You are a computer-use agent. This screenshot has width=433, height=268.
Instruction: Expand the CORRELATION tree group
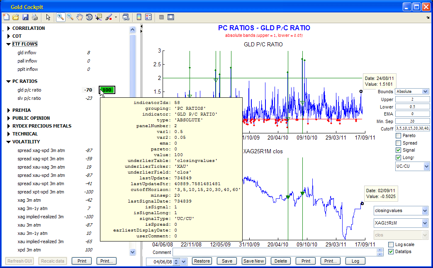coord(8,28)
